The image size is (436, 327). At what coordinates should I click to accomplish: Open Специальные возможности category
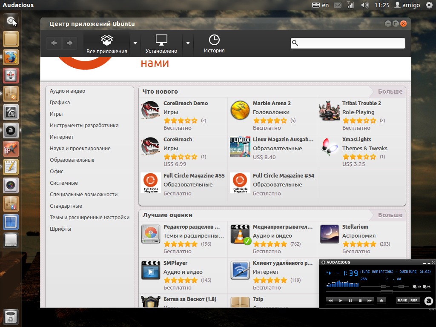(x=84, y=194)
